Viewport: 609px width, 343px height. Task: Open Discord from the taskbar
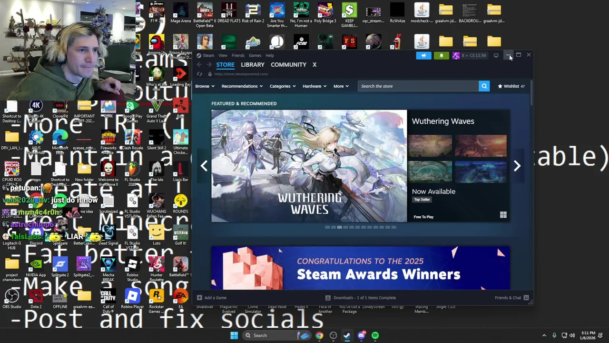[x=361, y=335]
